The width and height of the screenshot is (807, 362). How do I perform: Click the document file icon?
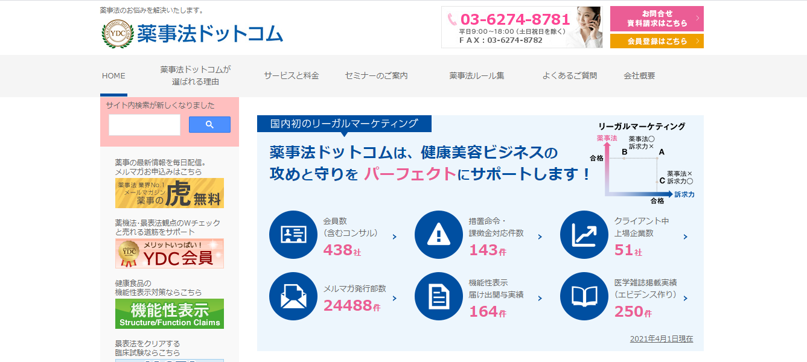click(x=438, y=296)
